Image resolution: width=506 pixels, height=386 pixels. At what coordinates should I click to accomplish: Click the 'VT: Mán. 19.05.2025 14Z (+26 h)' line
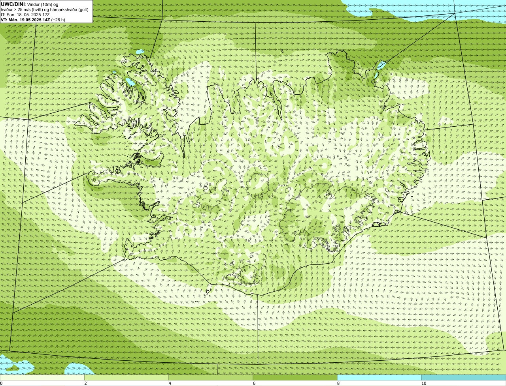(x=33, y=20)
